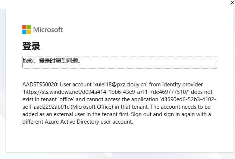Click the Microsoft four-color square logo

pyautogui.click(x=26, y=29)
